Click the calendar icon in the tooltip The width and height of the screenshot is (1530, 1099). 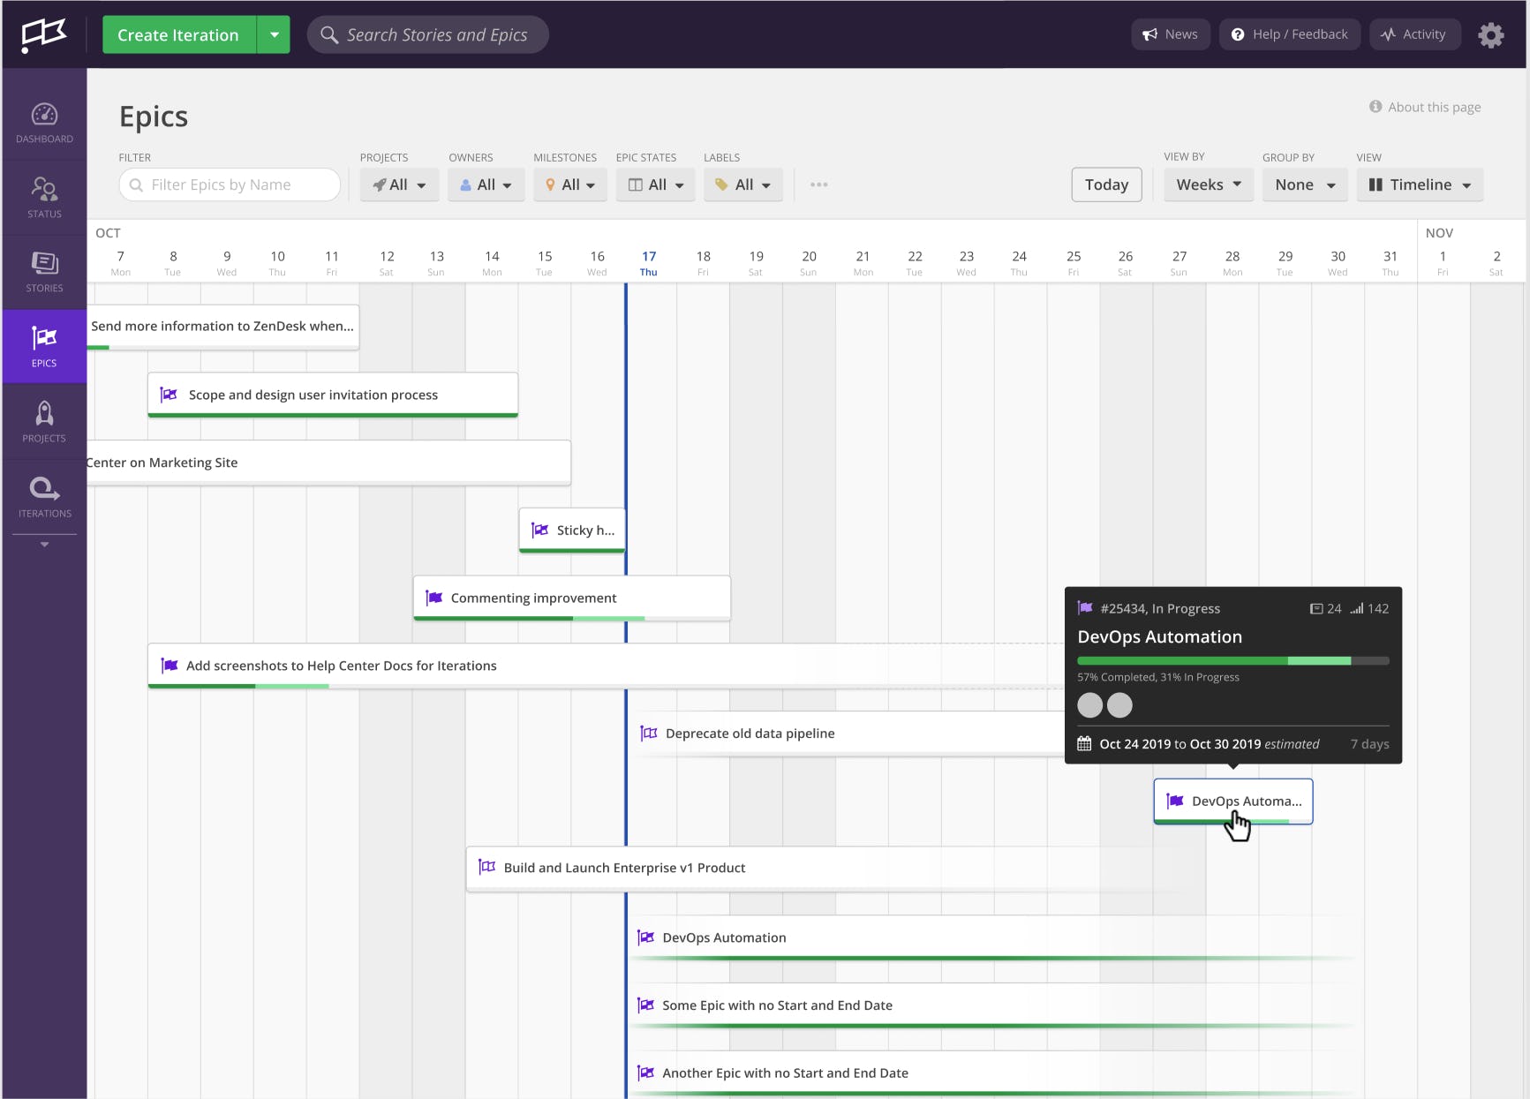pos(1084,743)
